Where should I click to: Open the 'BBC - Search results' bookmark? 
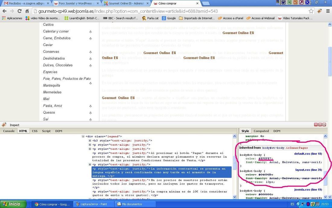click(120, 18)
